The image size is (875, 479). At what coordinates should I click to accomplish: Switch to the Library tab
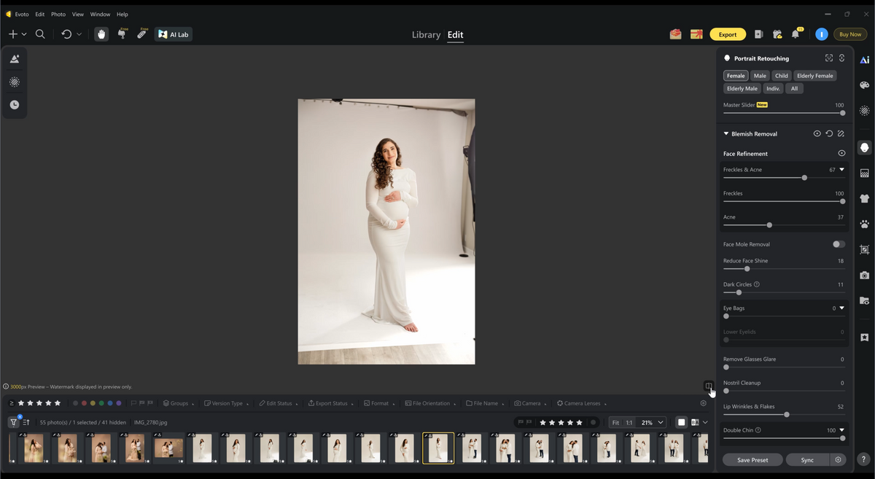426,34
